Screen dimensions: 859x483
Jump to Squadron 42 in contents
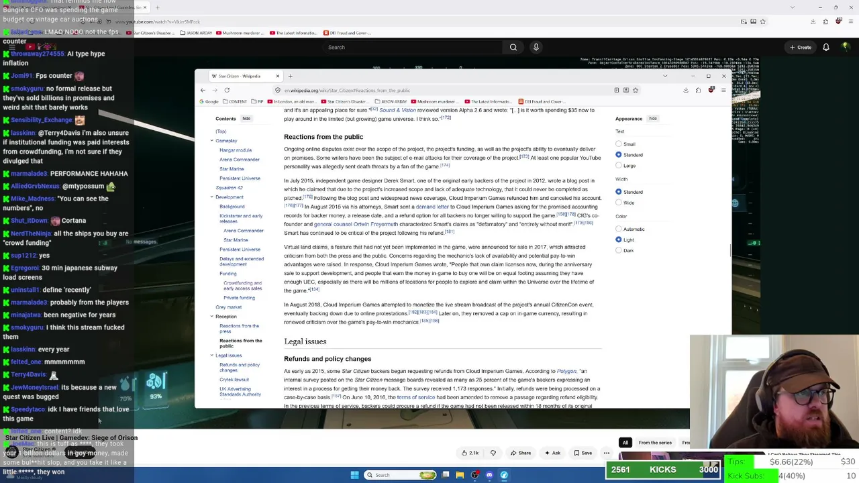230,188
